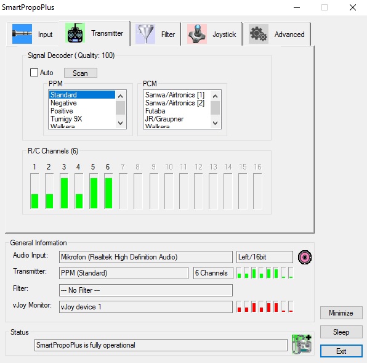The width and height of the screenshot is (367, 363).
Task: Click the Audio Input device field
Action: tap(146, 257)
